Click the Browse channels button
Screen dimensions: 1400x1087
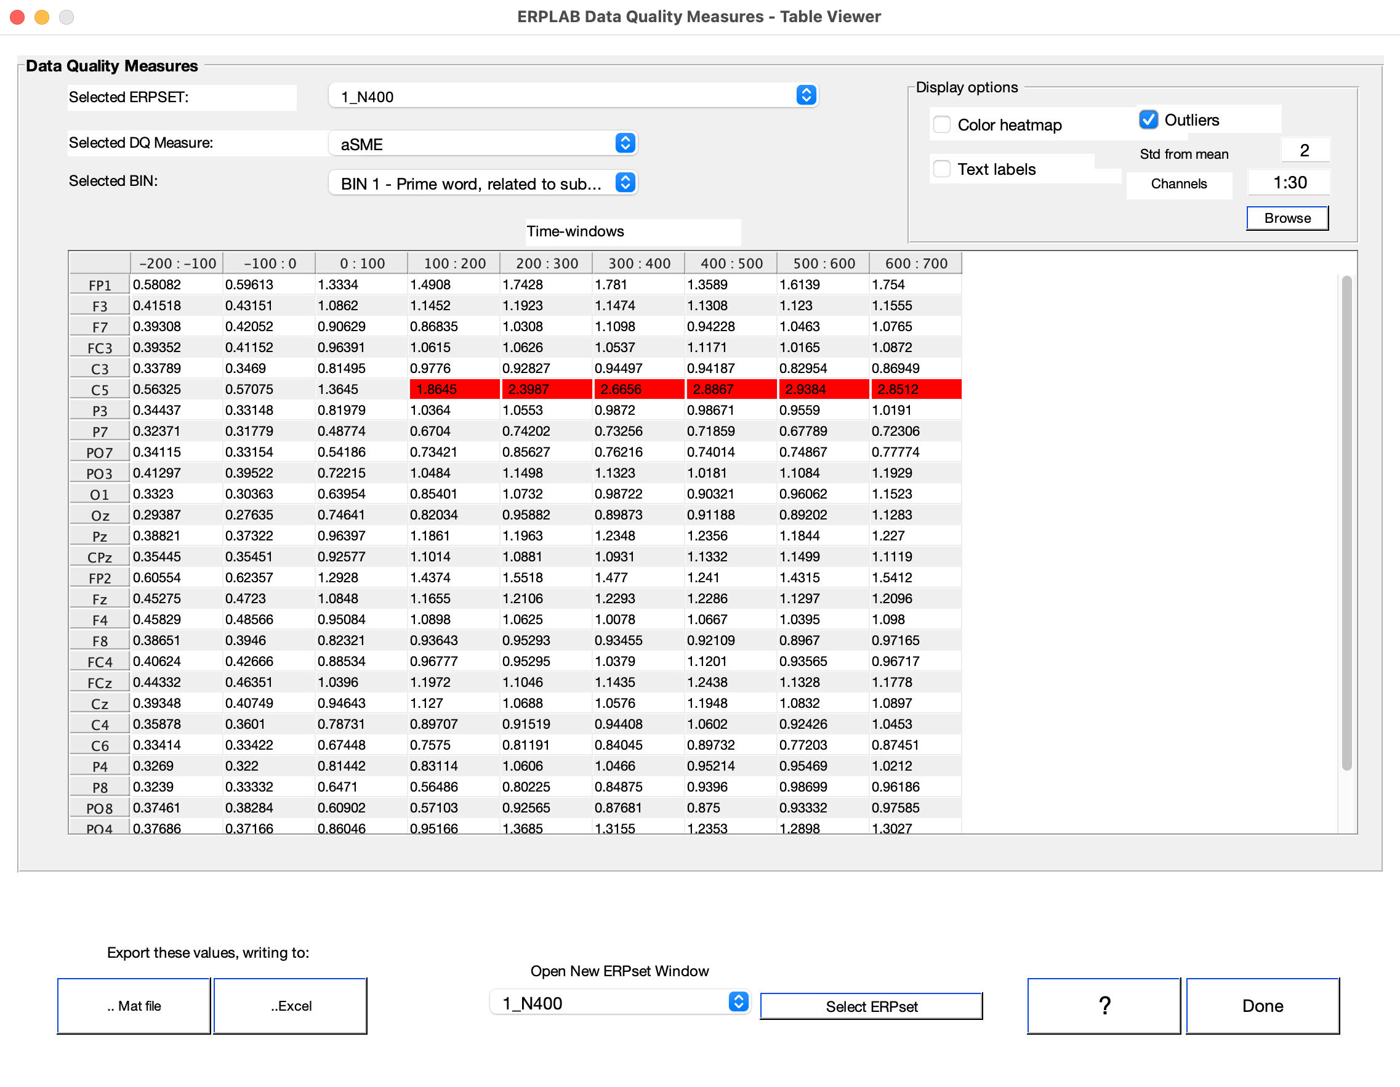point(1287,218)
